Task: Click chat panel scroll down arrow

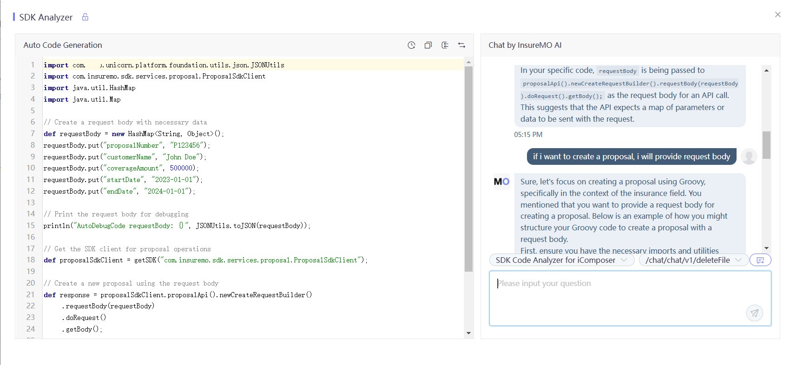Action: point(766,248)
